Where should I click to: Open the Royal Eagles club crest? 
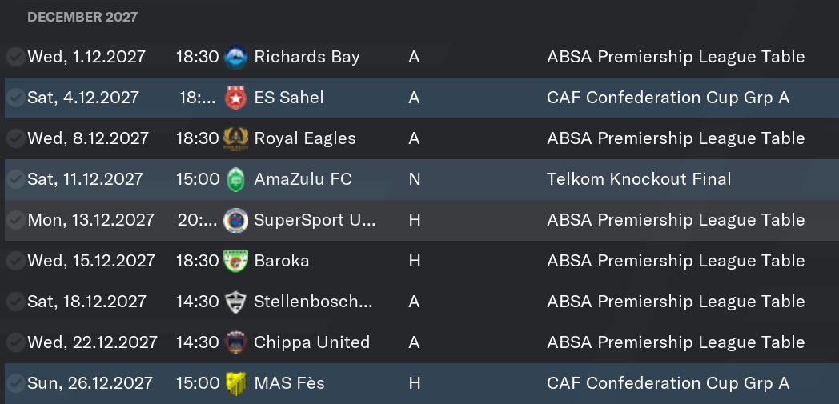235,138
